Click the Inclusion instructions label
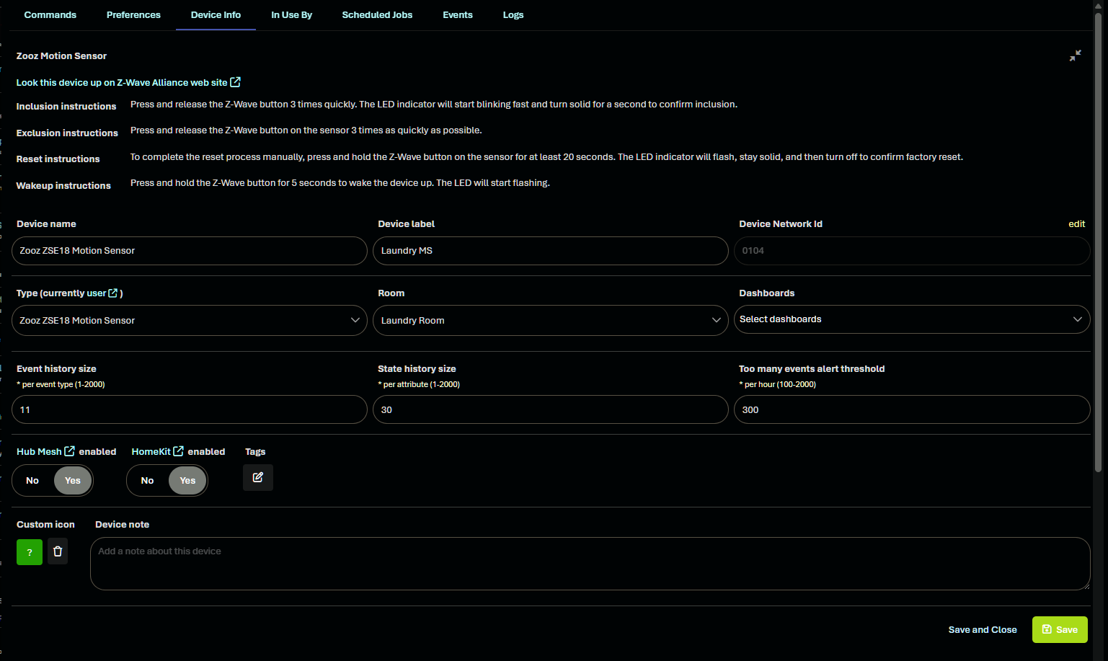Screen dimensions: 1108x661 (x=66, y=107)
